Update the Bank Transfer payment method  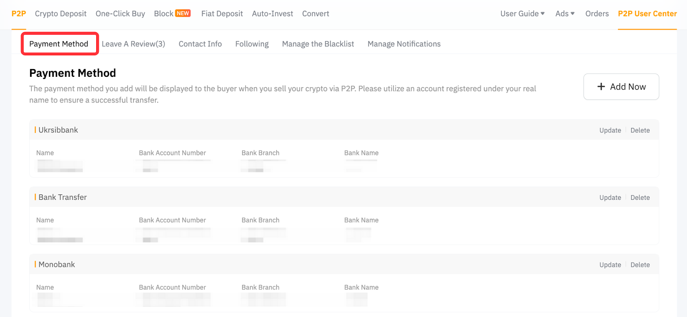tap(610, 198)
